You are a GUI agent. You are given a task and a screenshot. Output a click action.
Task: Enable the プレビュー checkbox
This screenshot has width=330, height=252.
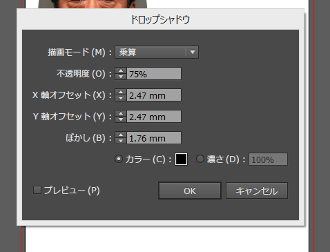[37, 190]
